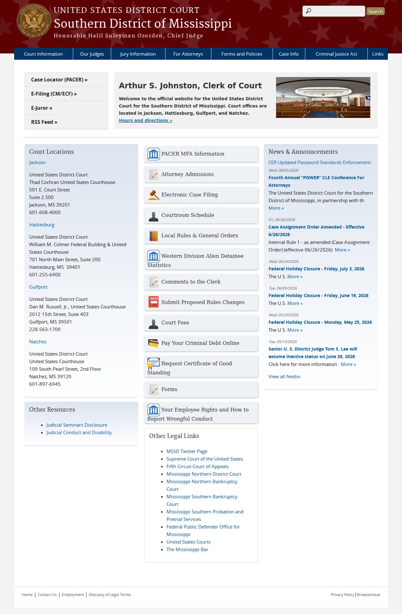Click the Electronic Case Filing gavel icon
The height and width of the screenshot is (614, 402).
154,195
